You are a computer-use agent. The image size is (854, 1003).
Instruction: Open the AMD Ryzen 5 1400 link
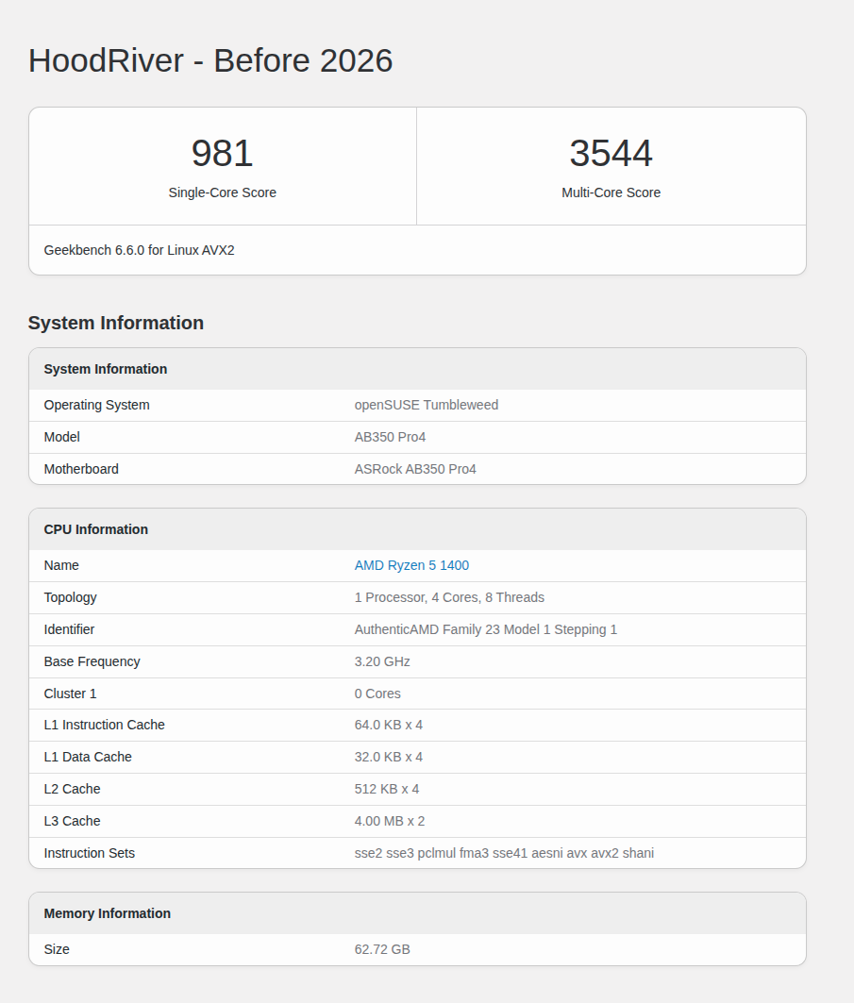coord(411,565)
